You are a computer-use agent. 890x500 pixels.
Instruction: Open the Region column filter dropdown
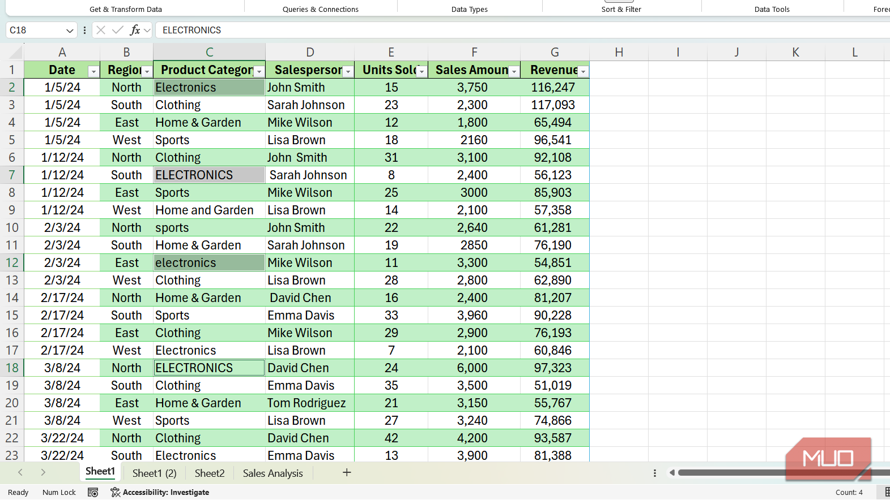(x=147, y=71)
